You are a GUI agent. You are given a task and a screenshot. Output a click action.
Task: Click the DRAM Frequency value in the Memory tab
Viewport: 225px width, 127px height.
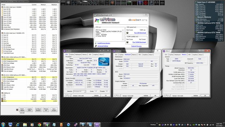point(191,68)
